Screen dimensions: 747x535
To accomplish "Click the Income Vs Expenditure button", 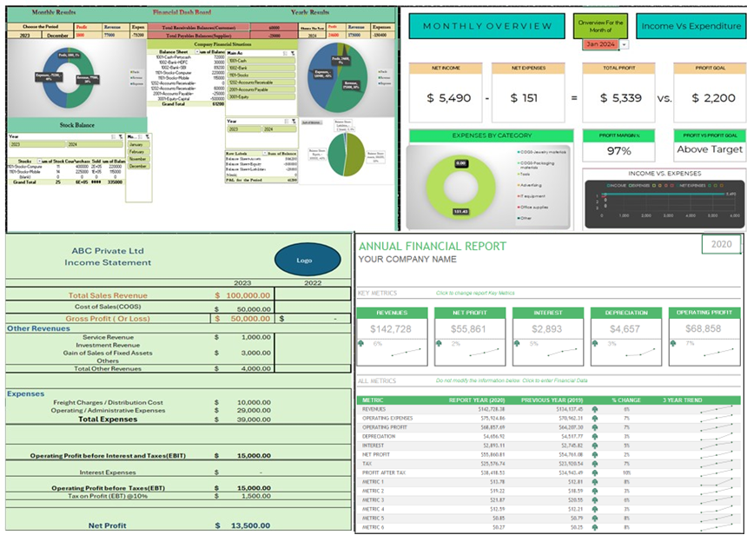I will [x=691, y=26].
